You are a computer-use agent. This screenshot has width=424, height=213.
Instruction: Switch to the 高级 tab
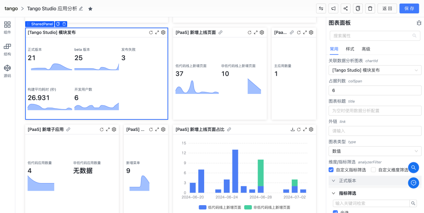(366, 49)
